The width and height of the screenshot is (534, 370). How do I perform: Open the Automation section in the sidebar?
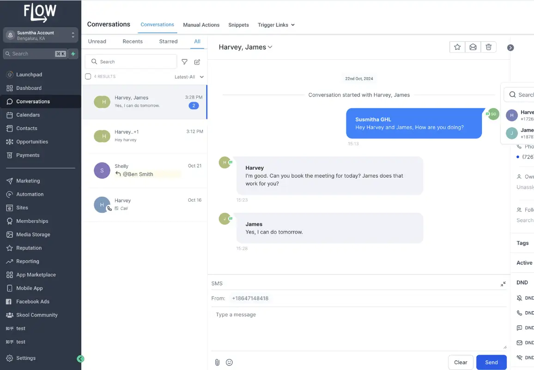29,194
